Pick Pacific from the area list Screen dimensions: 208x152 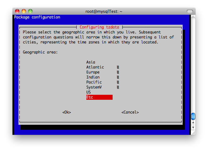(94, 82)
